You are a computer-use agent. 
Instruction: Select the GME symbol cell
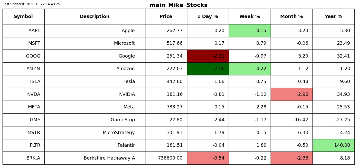click(x=23, y=120)
